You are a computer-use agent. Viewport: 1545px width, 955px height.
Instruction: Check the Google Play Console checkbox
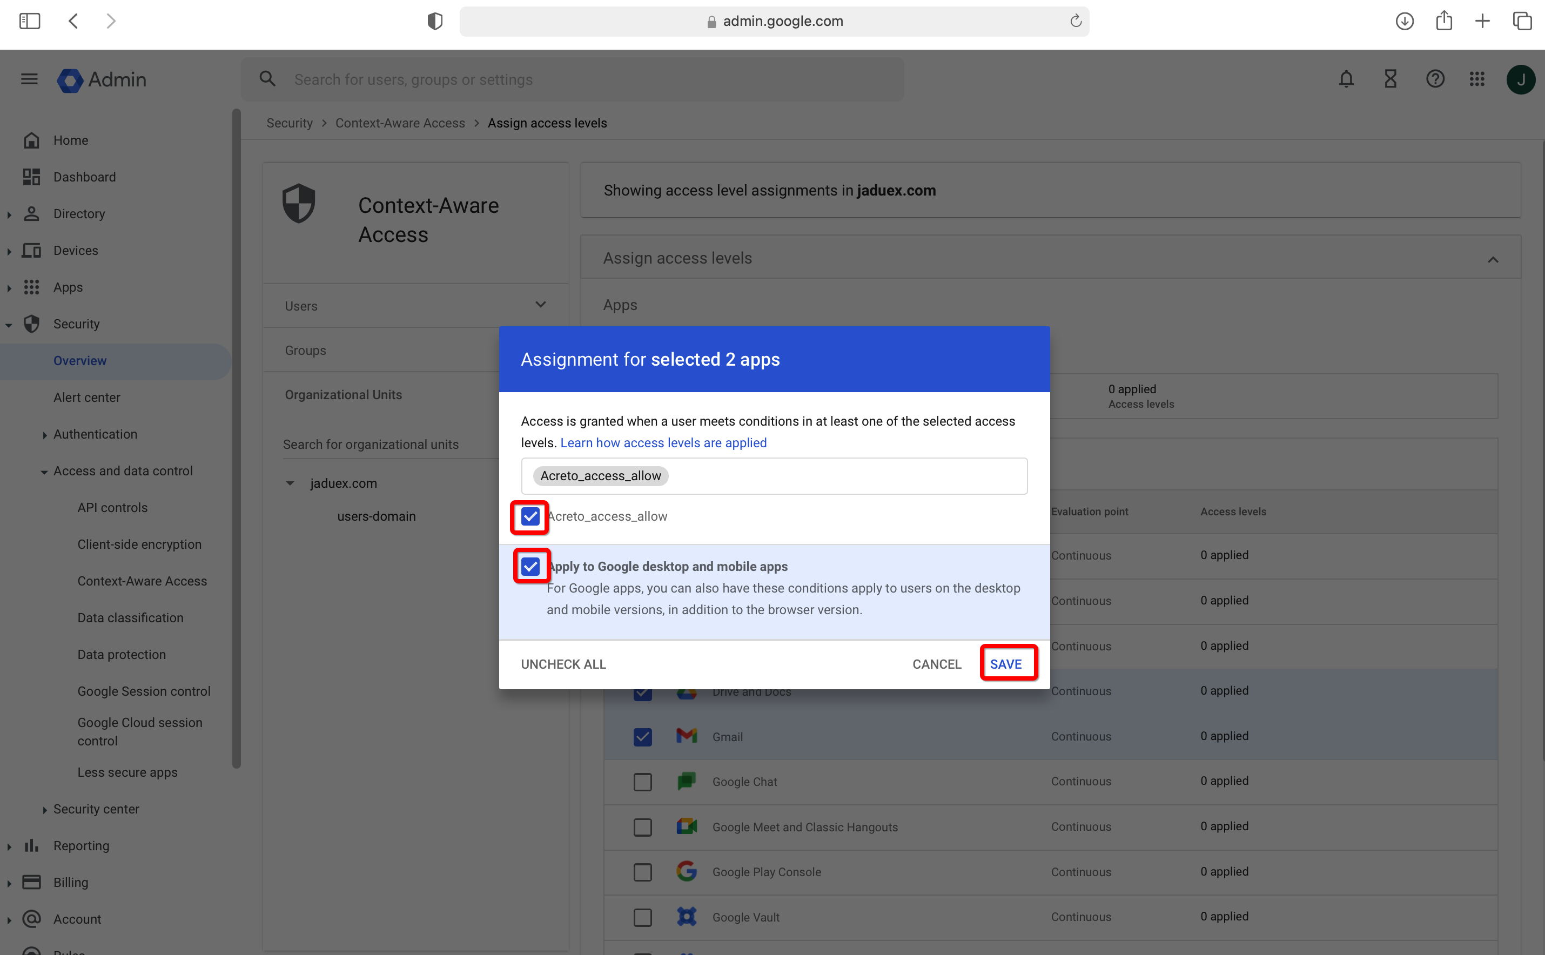(642, 872)
